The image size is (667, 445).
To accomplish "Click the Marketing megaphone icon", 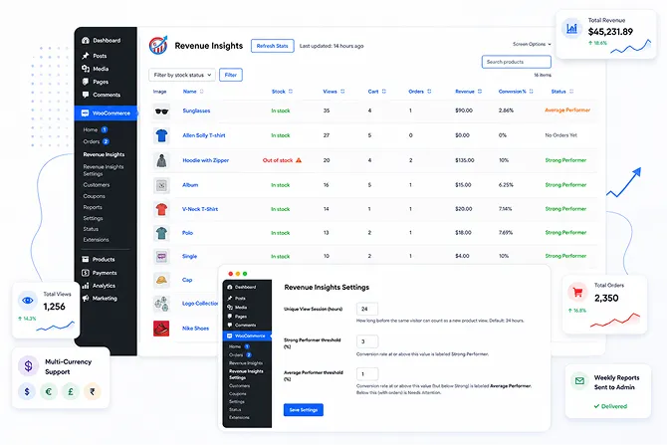I will click(x=86, y=299).
